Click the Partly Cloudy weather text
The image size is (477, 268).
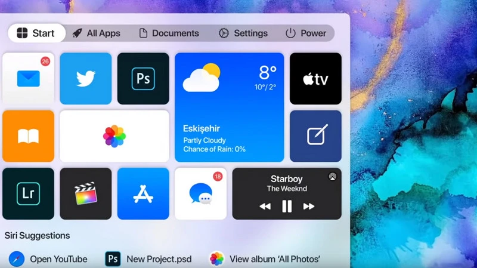(205, 140)
